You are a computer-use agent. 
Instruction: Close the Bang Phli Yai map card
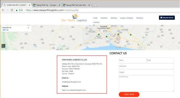[28, 28]
